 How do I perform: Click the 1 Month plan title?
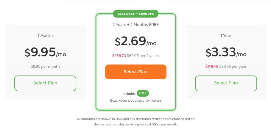[x=45, y=36]
